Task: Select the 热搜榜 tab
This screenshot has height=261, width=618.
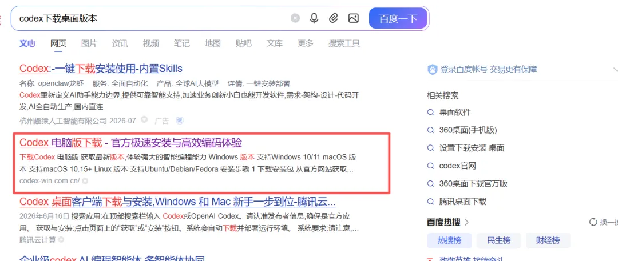Action: click(449, 240)
